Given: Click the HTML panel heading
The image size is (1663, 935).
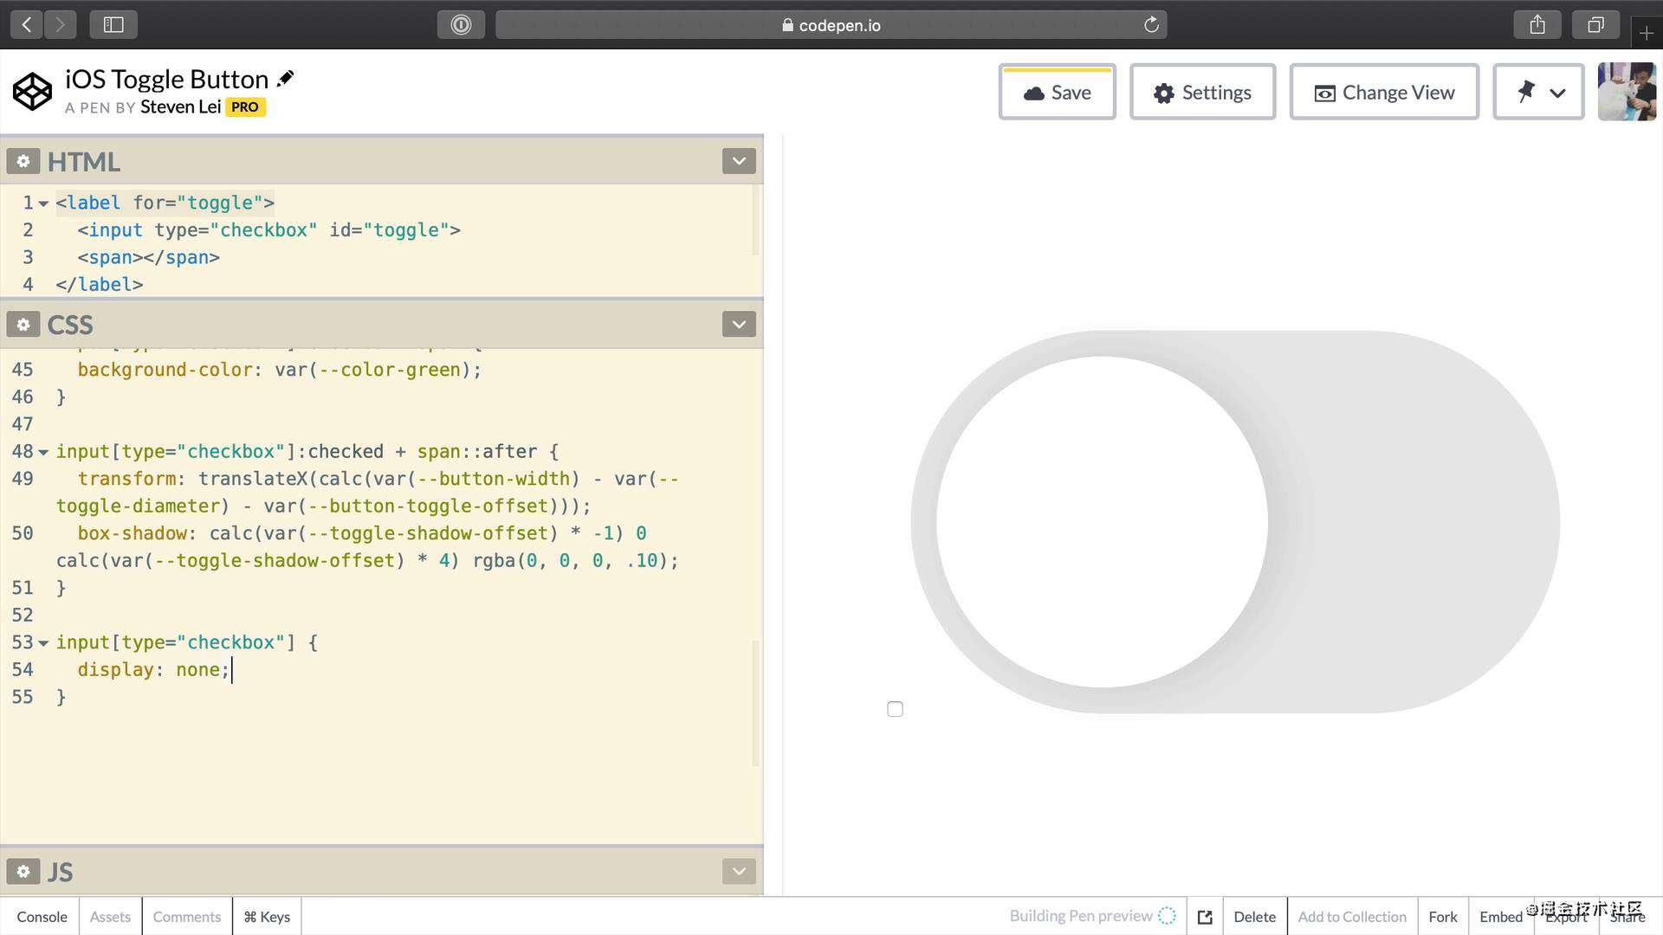Looking at the screenshot, I should pos(83,162).
